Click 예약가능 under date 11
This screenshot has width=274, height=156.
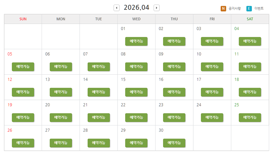point(250,67)
